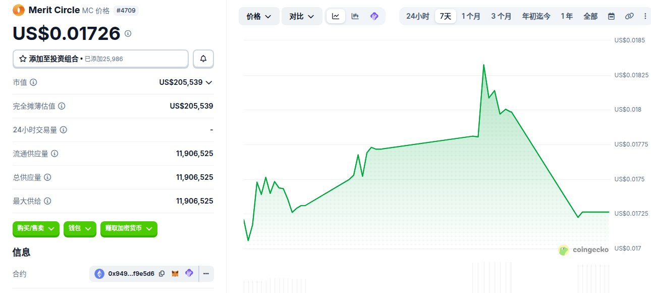Click the link icon to share the chart
Image resolution: width=651 pixels, height=293 pixels.
[x=629, y=16]
